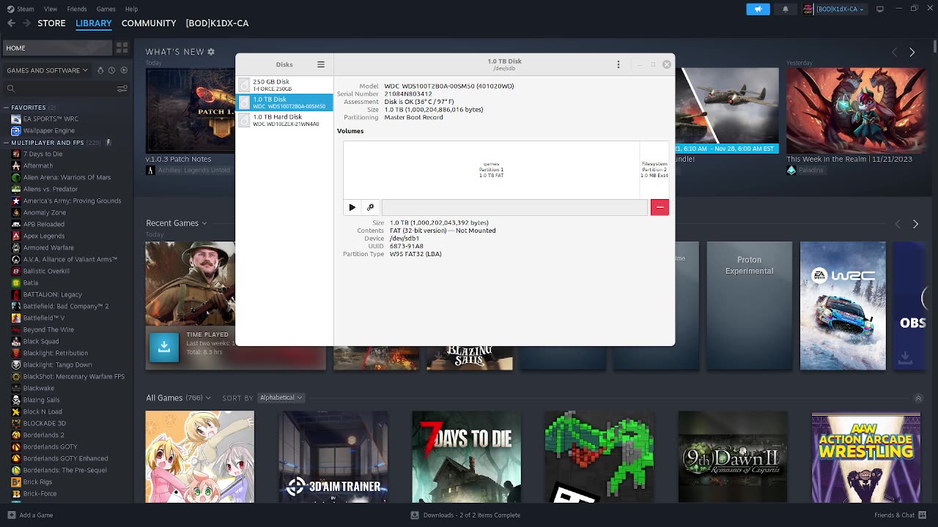Toggle the Linux penguin compatibility filter
Screen dimensions: 938x527
point(100,70)
